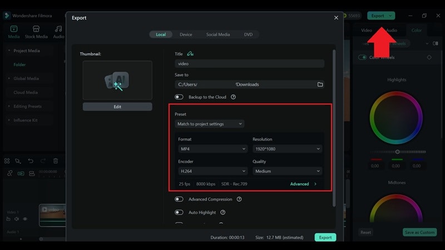Expand the Influence Kit tree item
The width and height of the screenshot is (445, 250).
point(9,120)
